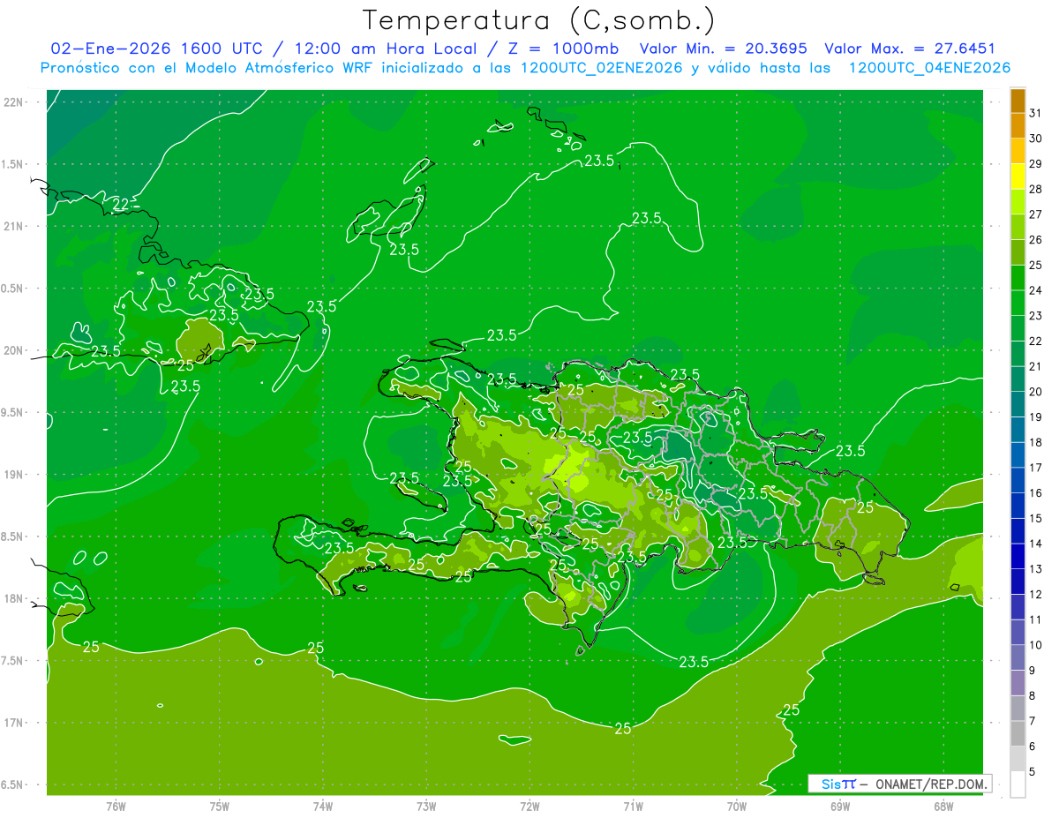This screenshot has width=1059, height=818.
Task: Click the white swatch below the 5 label
Action: click(1018, 784)
